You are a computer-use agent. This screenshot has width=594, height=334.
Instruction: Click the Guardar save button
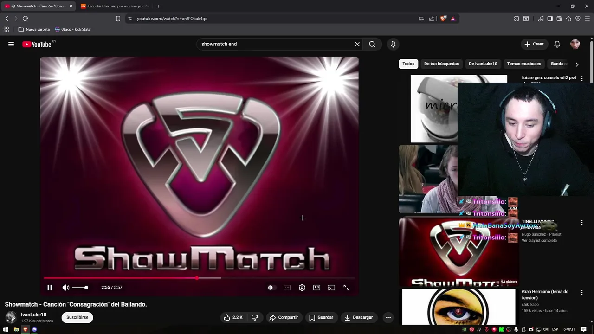click(321, 317)
